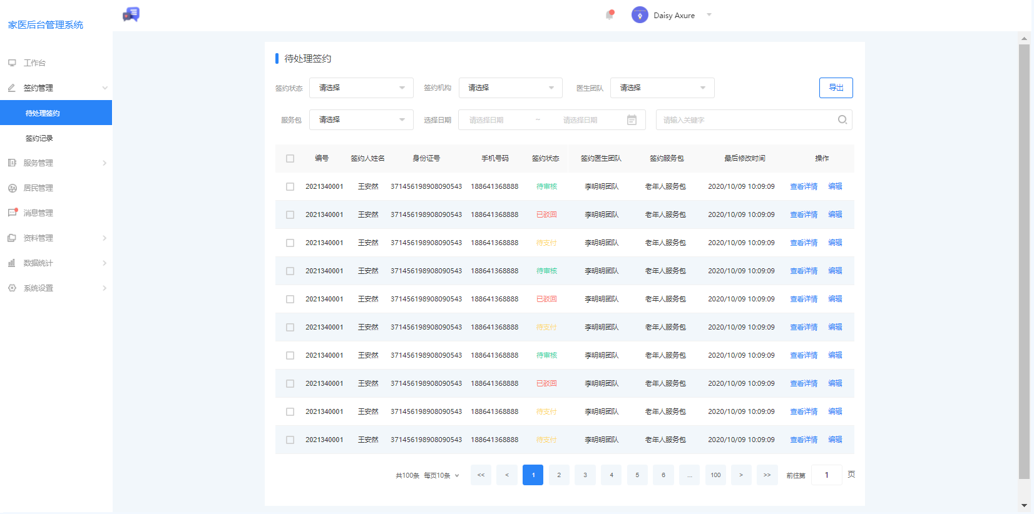The image size is (1034, 514).
Task: Expand the 系统设置 menu chevron
Action: click(105, 288)
